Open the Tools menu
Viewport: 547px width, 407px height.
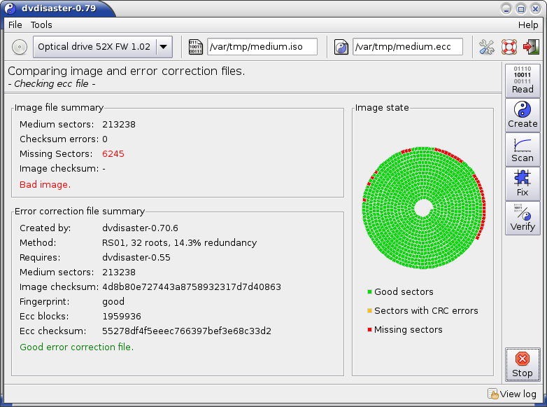tap(41, 25)
